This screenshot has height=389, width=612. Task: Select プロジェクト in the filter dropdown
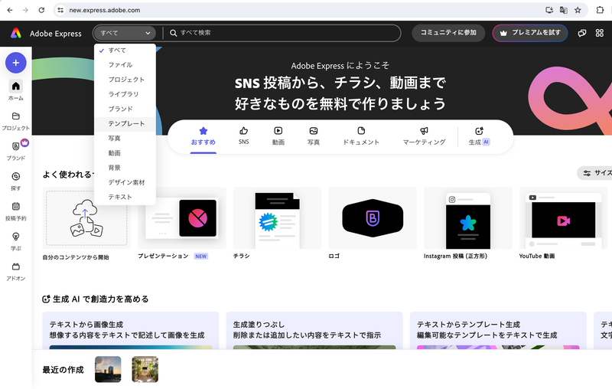click(x=125, y=80)
